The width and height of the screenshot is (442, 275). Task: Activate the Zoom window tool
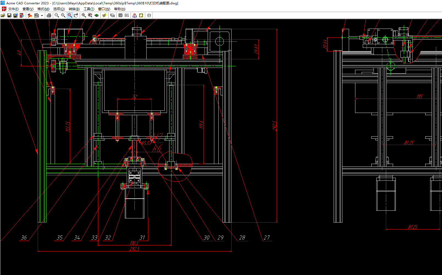[70, 15]
